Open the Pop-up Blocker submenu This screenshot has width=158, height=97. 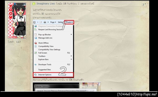53,35
